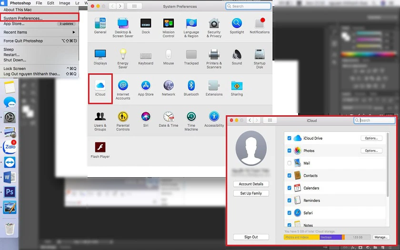
Task: Open App Store preferences pane
Action: coord(146,88)
